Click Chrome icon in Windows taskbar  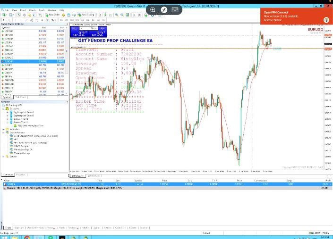pos(27,238)
